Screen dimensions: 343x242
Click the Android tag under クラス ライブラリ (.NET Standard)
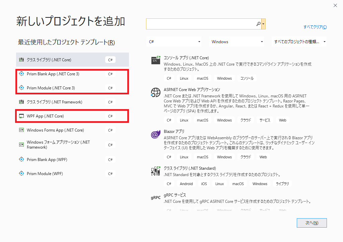(186, 184)
